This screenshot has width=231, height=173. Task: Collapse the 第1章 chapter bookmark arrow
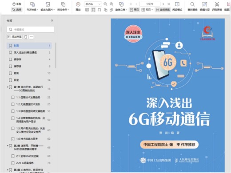coord(8,87)
